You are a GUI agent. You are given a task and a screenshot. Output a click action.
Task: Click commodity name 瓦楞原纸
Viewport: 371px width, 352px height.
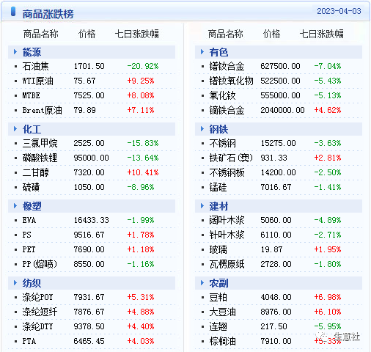pyautogui.click(x=227, y=264)
